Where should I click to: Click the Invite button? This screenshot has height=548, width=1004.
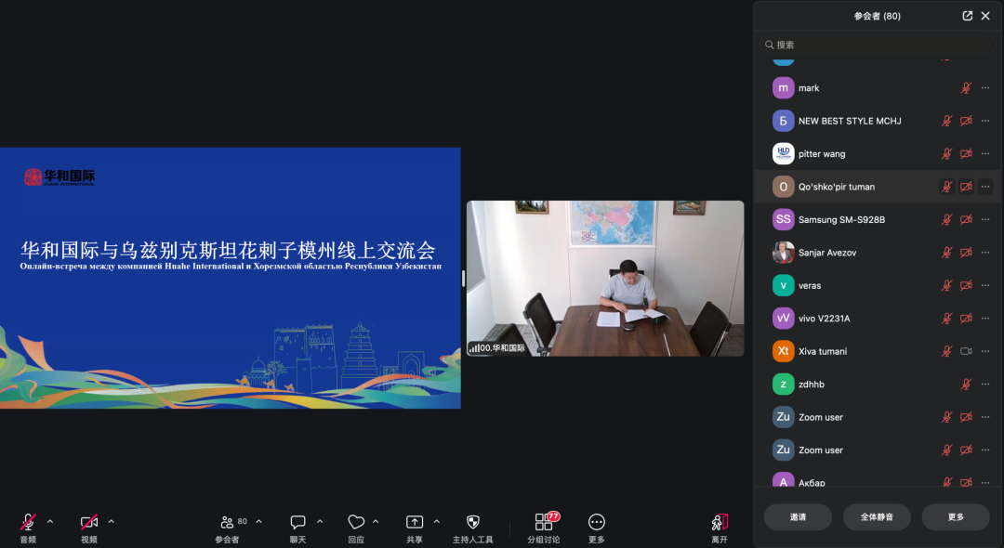coord(798,516)
